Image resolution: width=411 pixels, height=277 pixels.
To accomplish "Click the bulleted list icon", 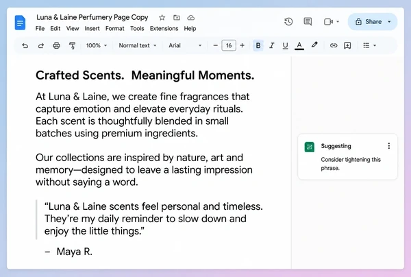I will [366, 45].
